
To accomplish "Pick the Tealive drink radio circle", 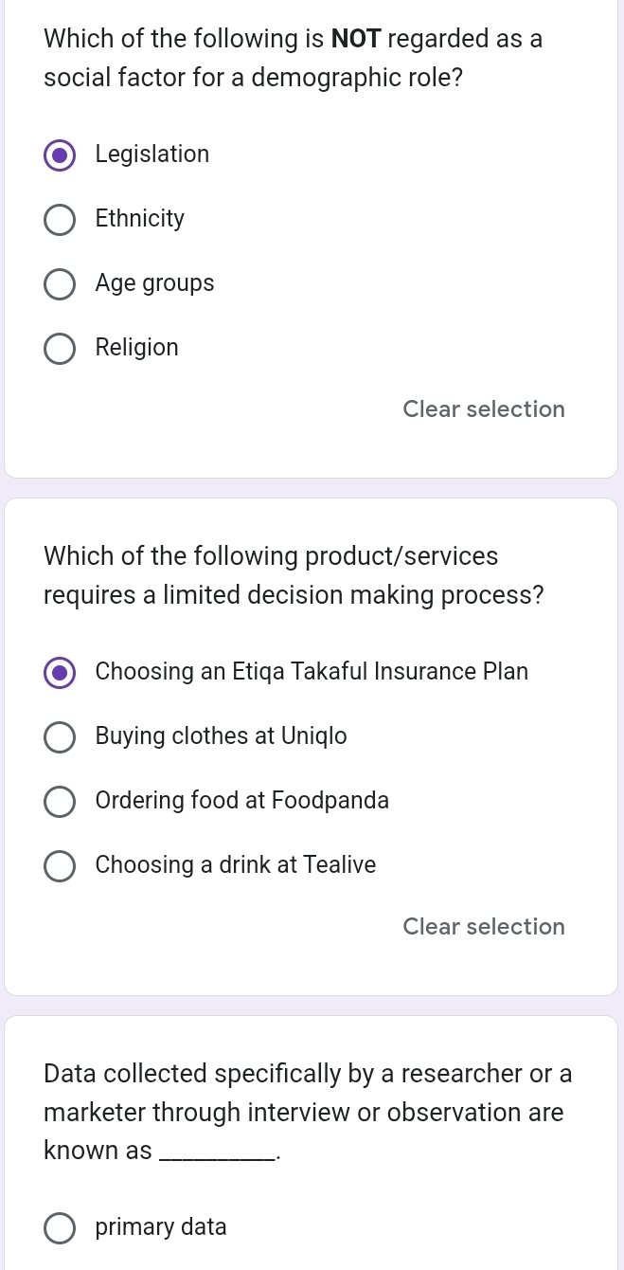I will click(61, 866).
